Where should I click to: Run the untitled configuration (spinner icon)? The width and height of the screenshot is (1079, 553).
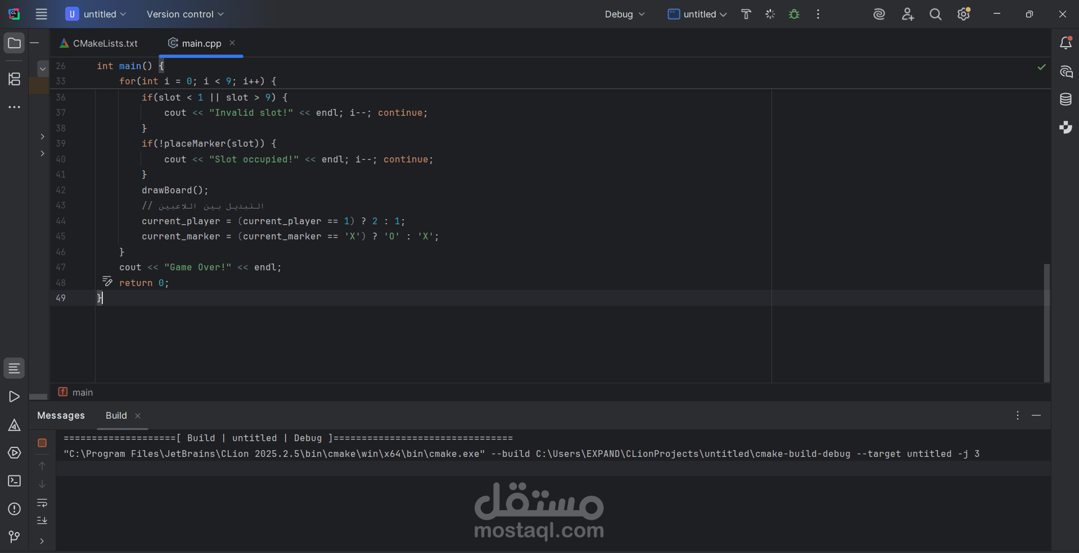770,14
